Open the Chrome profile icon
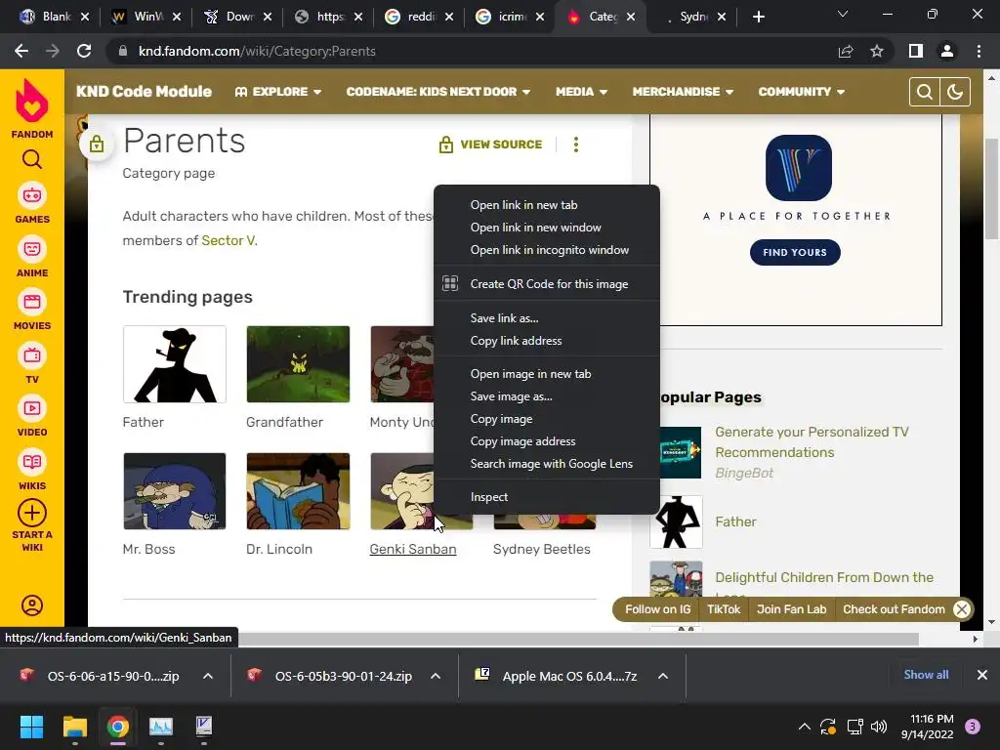 tap(947, 51)
